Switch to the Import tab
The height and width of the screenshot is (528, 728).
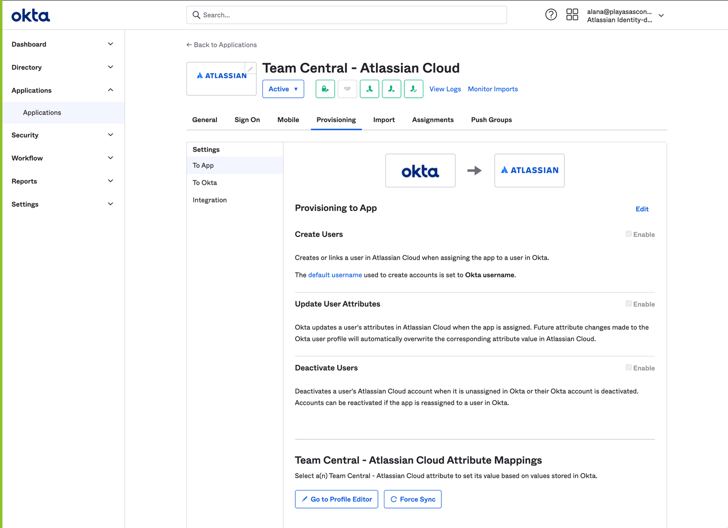(384, 120)
